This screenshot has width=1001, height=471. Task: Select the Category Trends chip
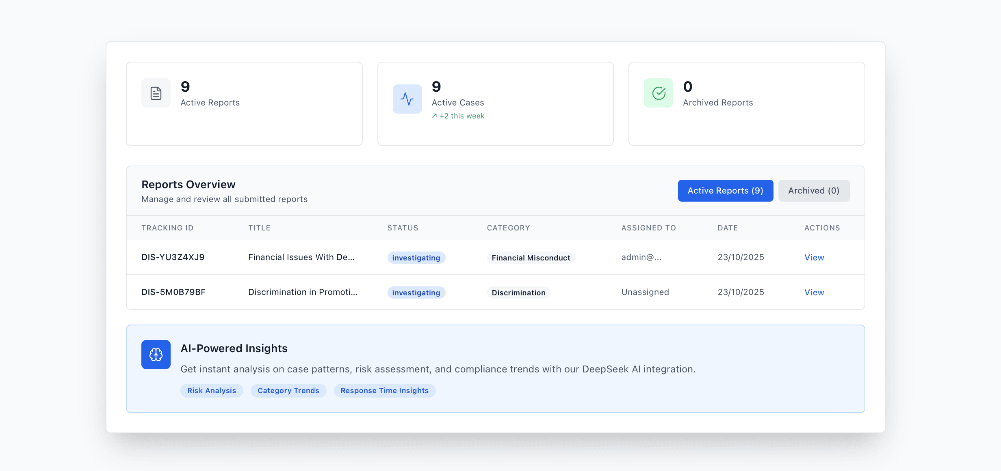(288, 390)
